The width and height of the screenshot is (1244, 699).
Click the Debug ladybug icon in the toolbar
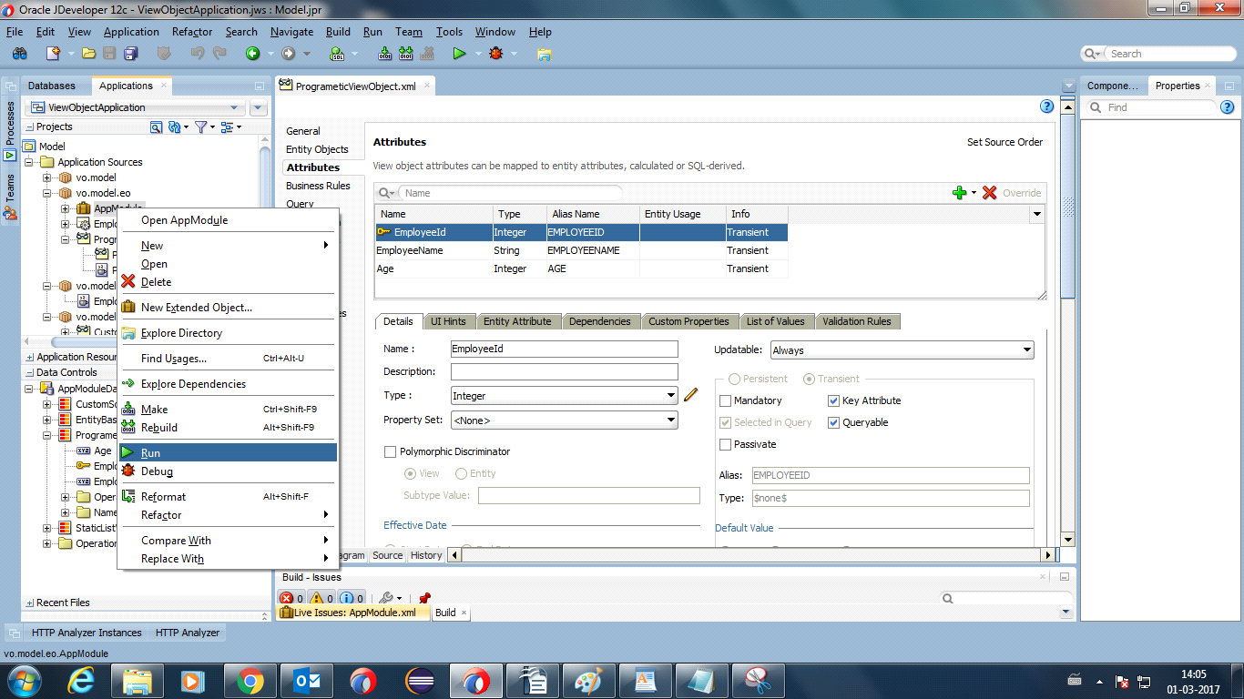pyautogui.click(x=494, y=53)
